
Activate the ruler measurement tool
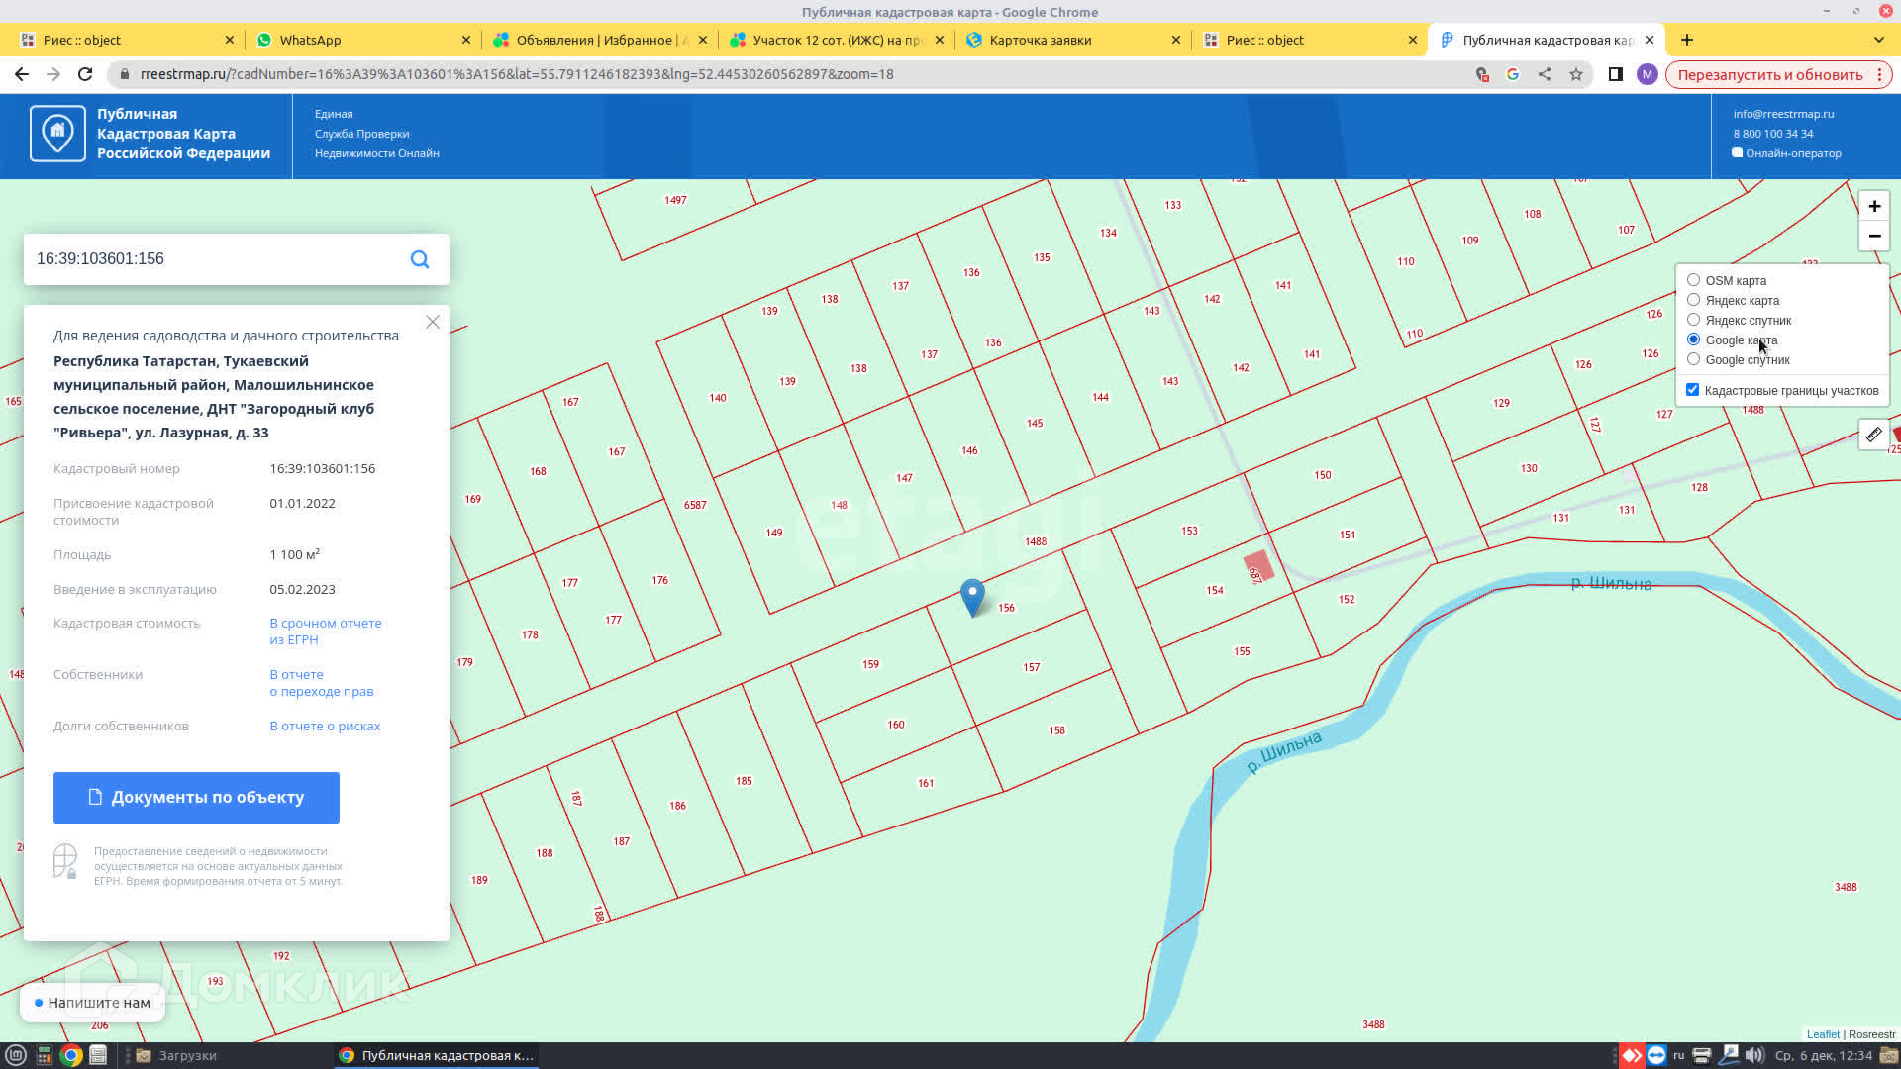1873,435
